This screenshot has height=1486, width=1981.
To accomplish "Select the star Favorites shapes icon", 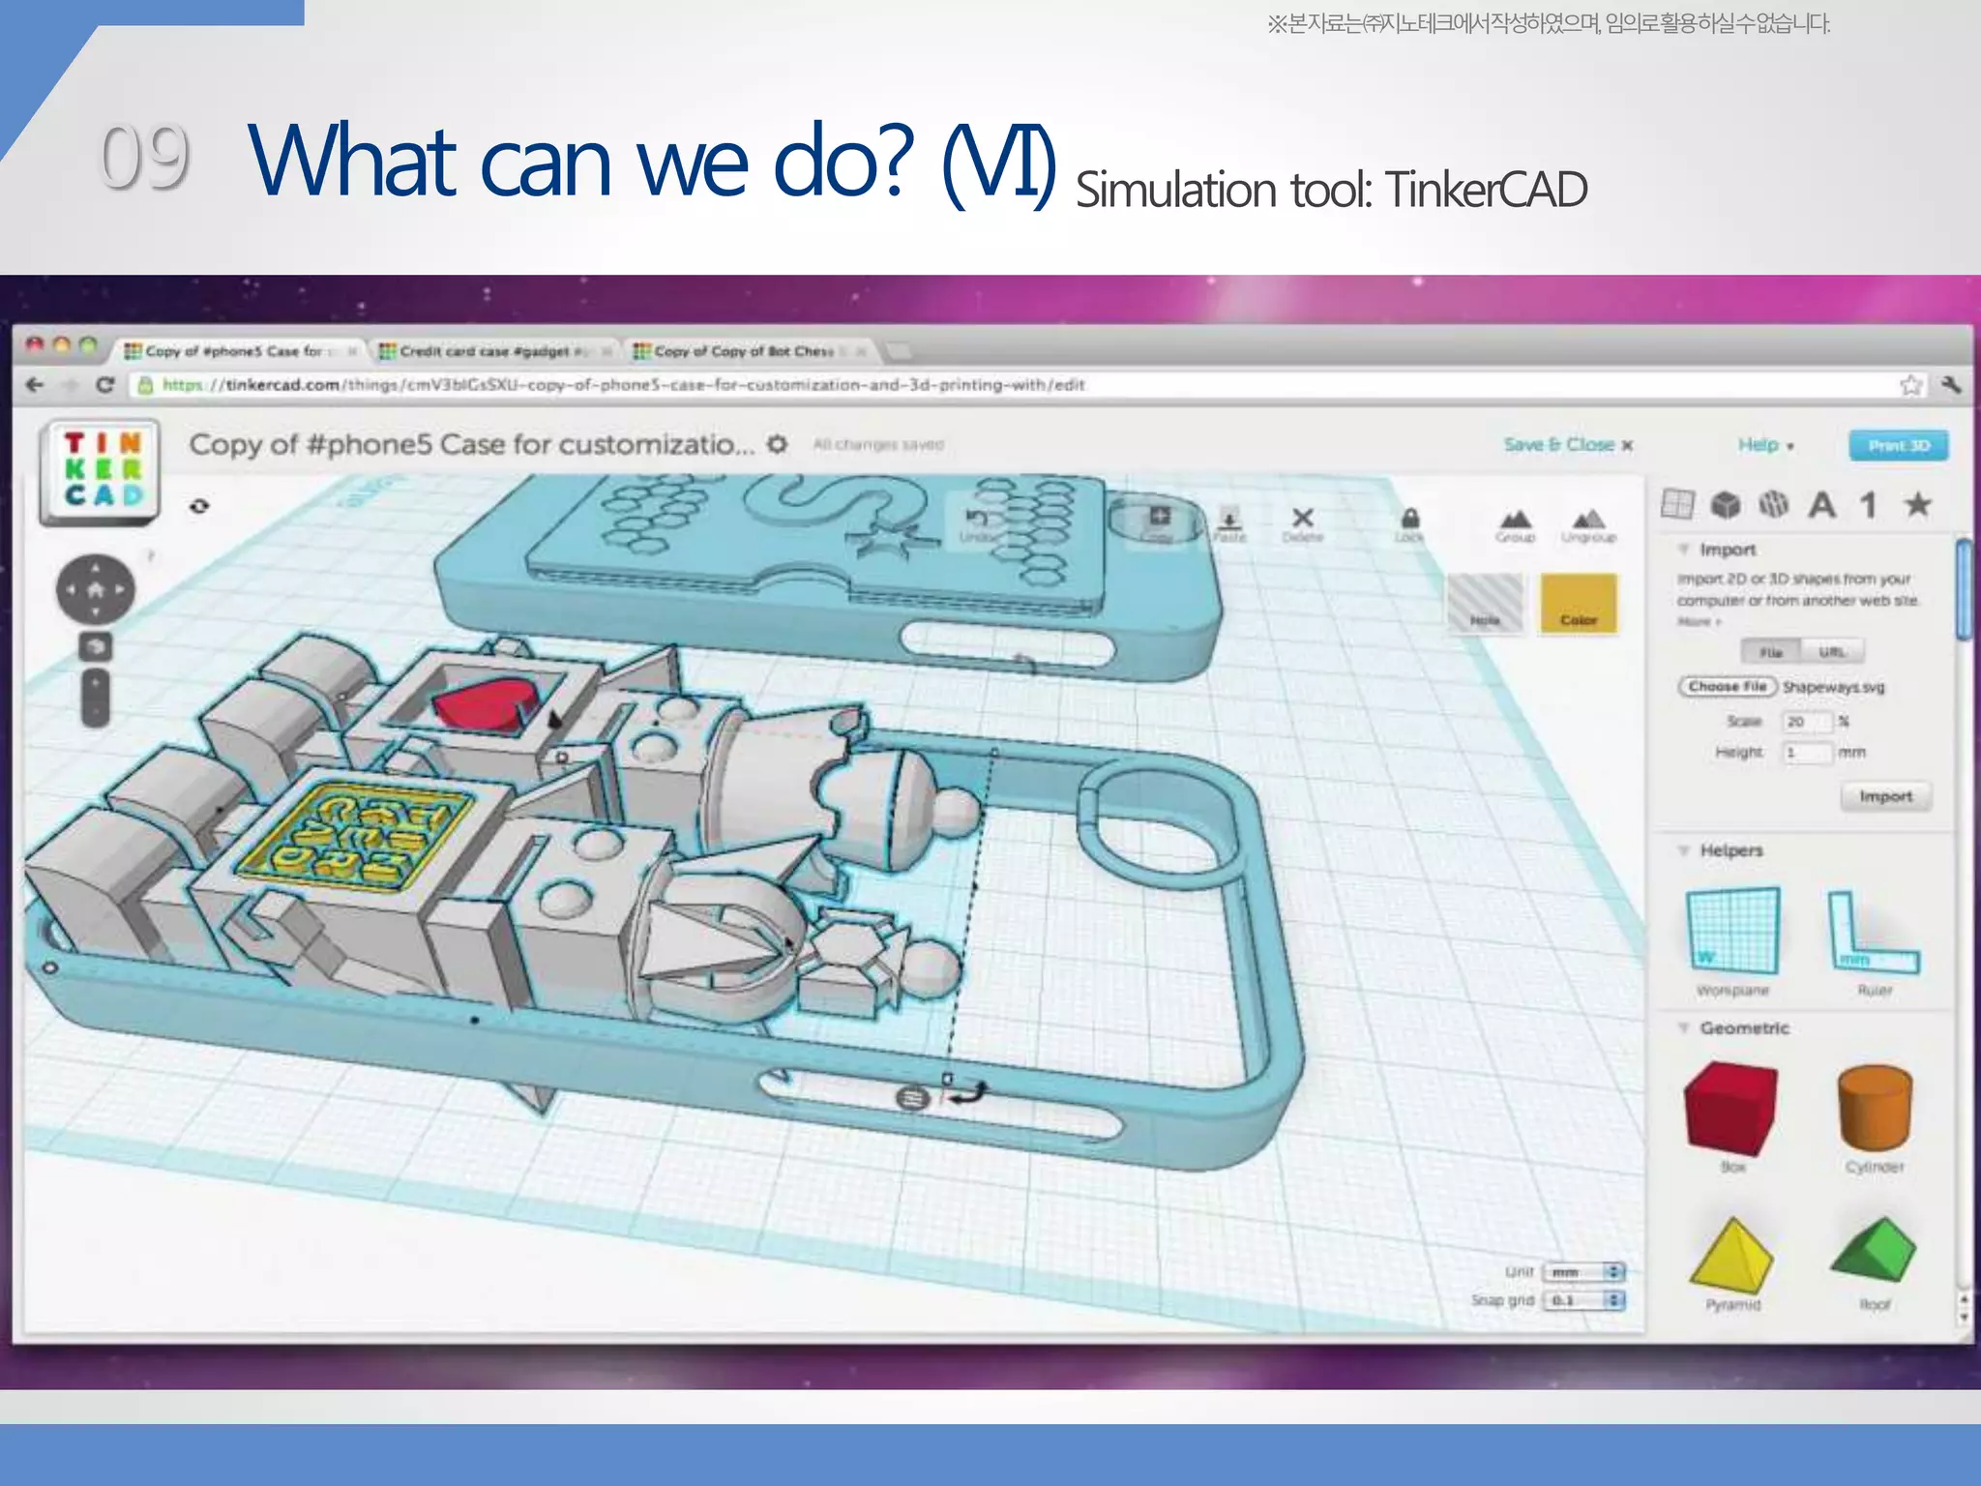I will click(x=1917, y=504).
